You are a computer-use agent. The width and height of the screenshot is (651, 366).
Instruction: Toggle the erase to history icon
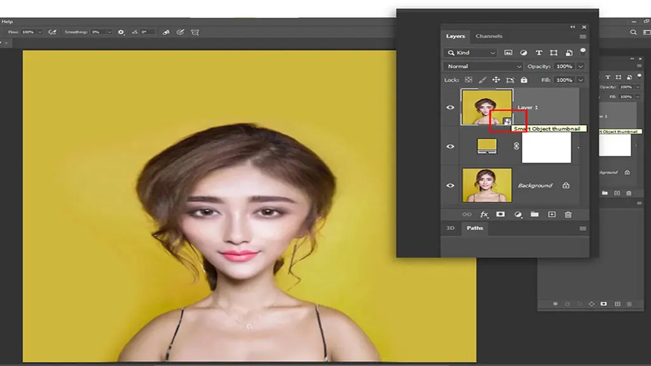point(166,32)
